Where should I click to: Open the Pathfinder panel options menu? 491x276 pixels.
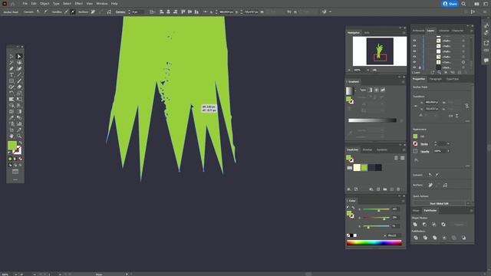(x=471, y=211)
